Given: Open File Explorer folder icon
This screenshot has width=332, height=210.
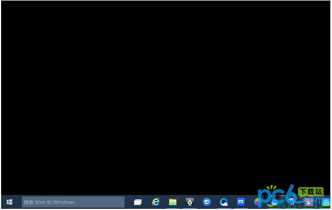Looking at the screenshot, I should coord(173,202).
